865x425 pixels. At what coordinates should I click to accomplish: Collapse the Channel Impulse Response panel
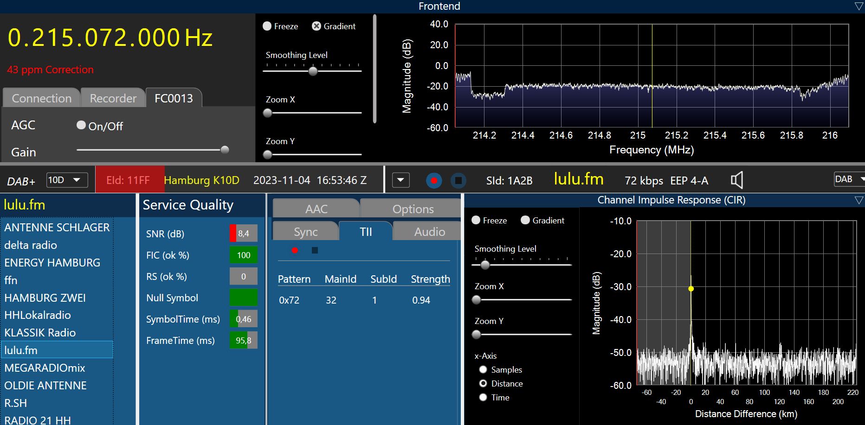point(859,200)
